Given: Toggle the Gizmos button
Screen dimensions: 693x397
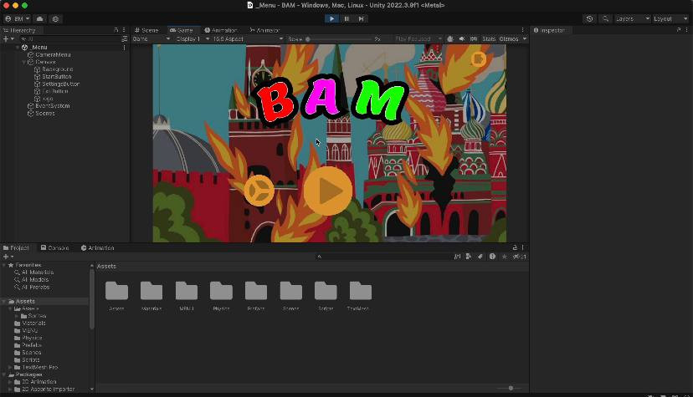Looking at the screenshot, I should click(509, 38).
